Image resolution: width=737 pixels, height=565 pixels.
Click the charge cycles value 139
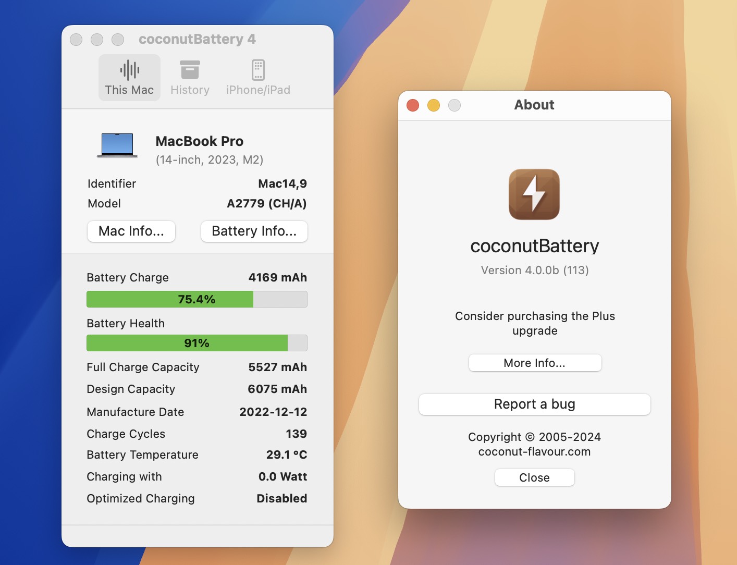click(x=297, y=434)
